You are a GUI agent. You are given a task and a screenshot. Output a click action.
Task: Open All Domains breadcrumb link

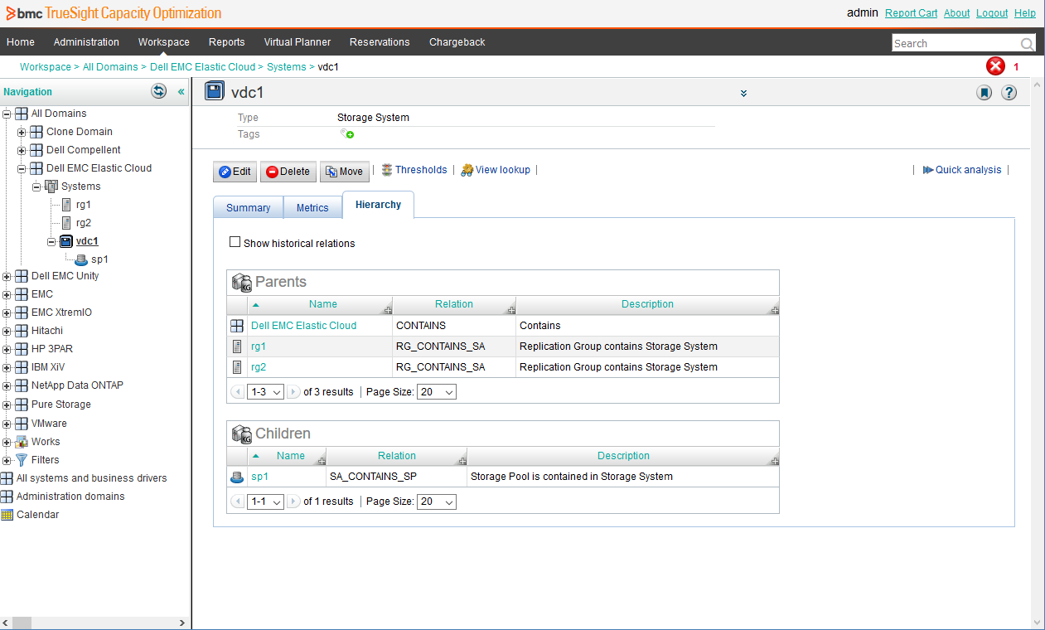pyautogui.click(x=110, y=67)
